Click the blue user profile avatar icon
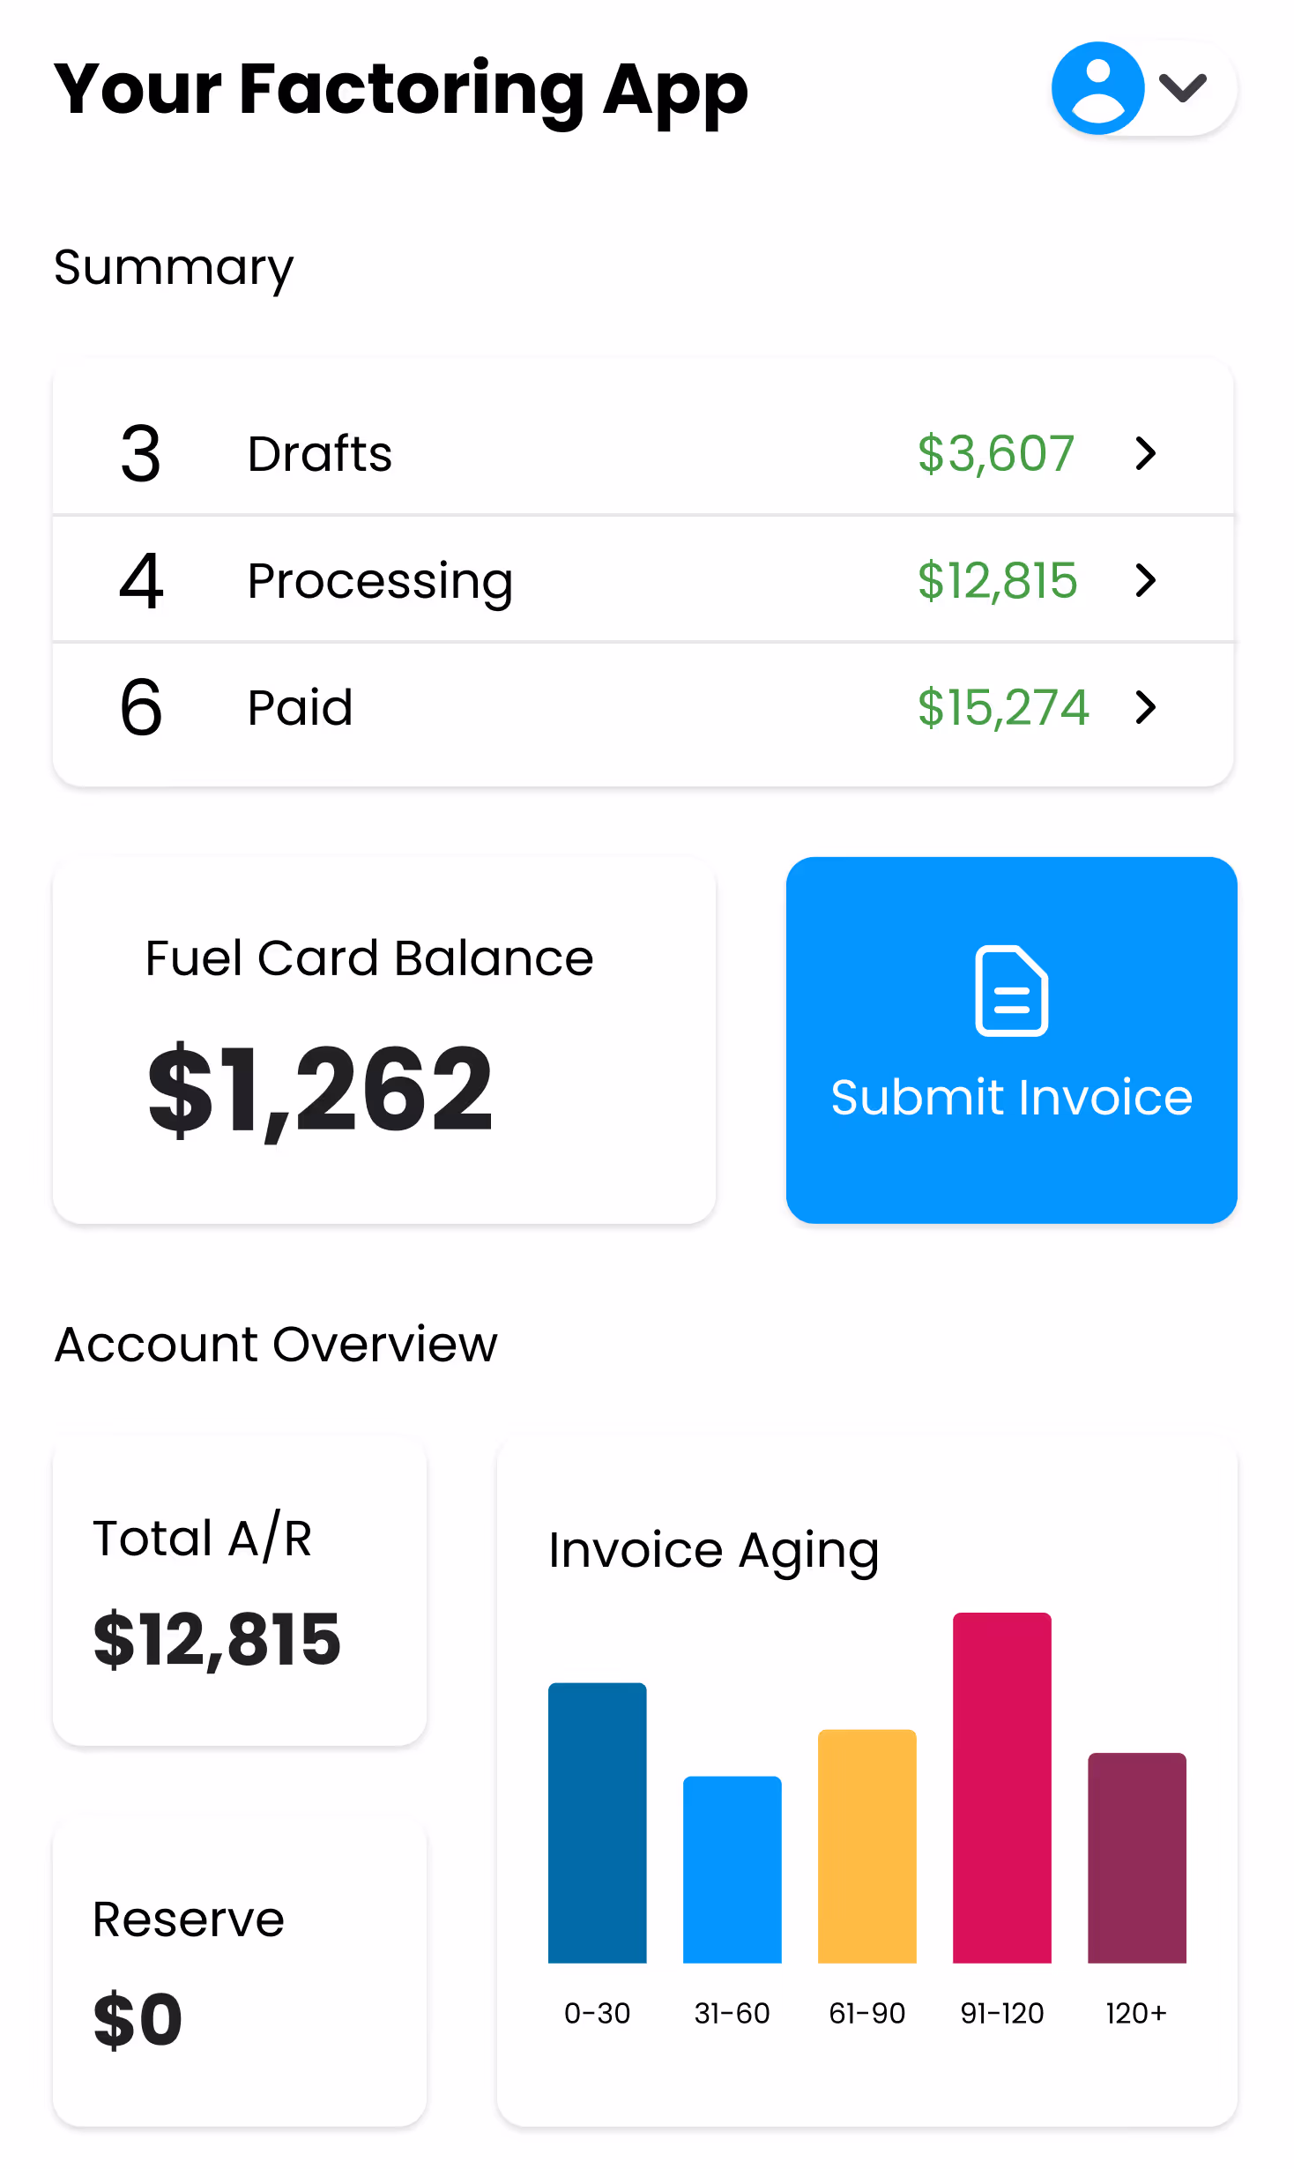 tap(1097, 88)
